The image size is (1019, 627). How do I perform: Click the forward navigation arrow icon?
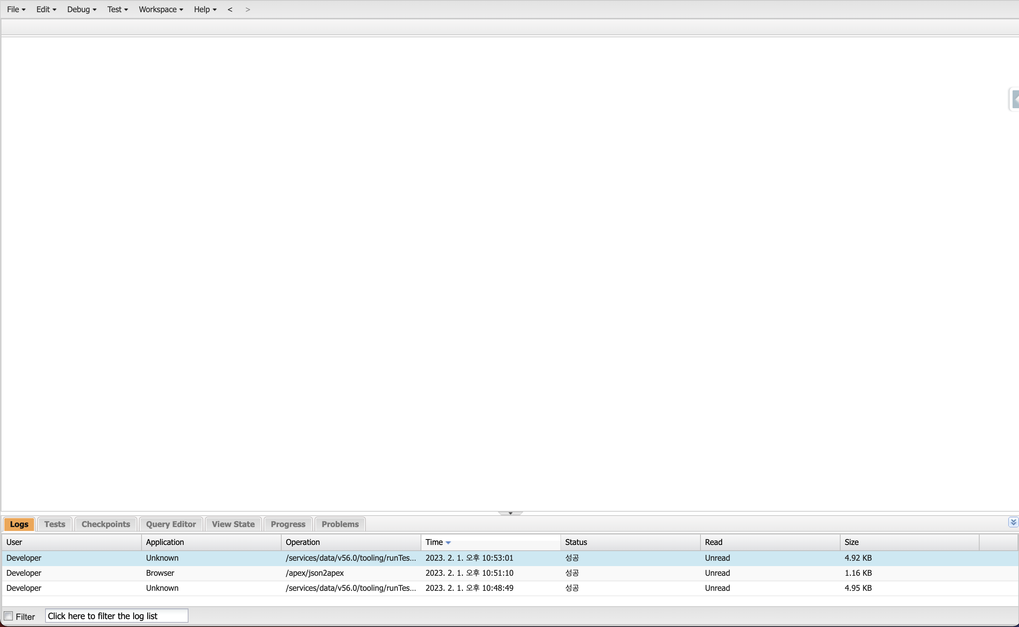click(x=248, y=10)
